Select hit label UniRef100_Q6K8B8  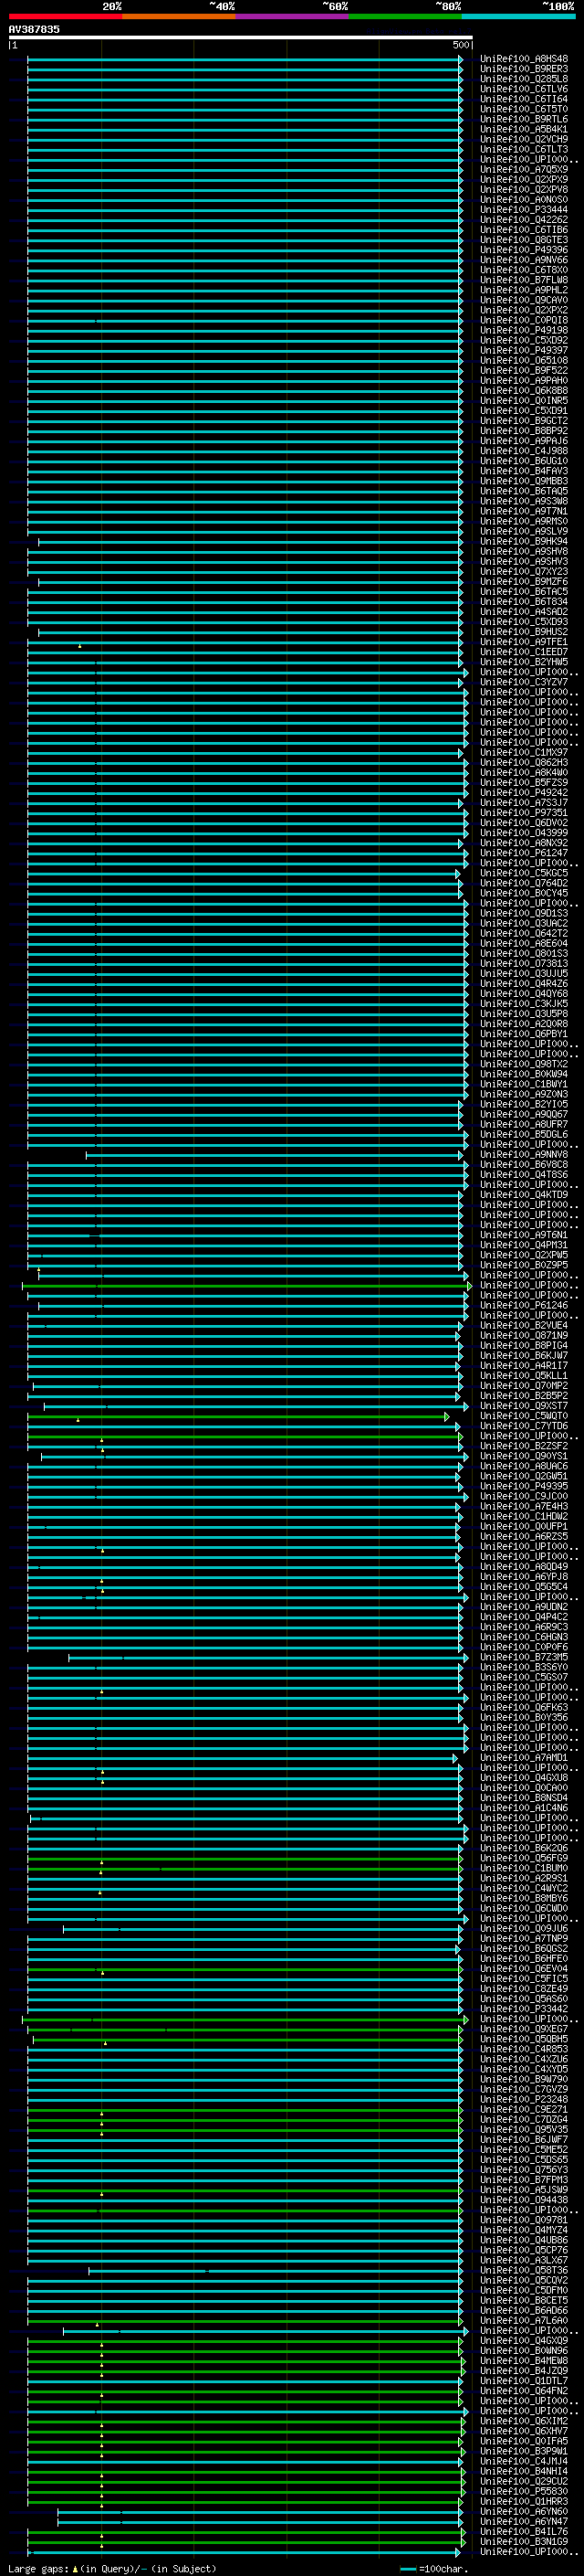524,391
